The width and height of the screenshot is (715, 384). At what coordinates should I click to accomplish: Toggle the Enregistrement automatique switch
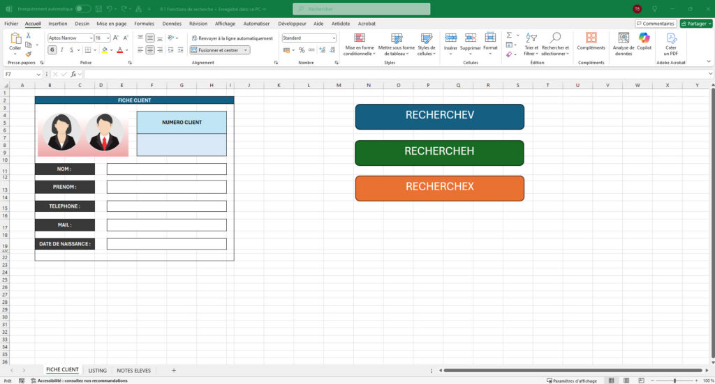(83, 9)
